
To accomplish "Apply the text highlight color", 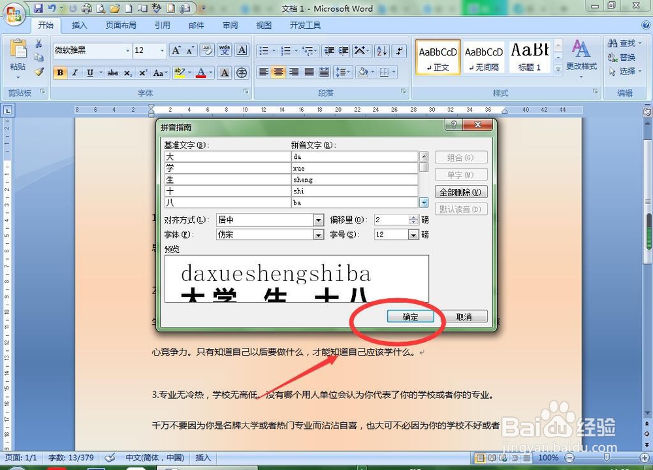I will point(180,73).
